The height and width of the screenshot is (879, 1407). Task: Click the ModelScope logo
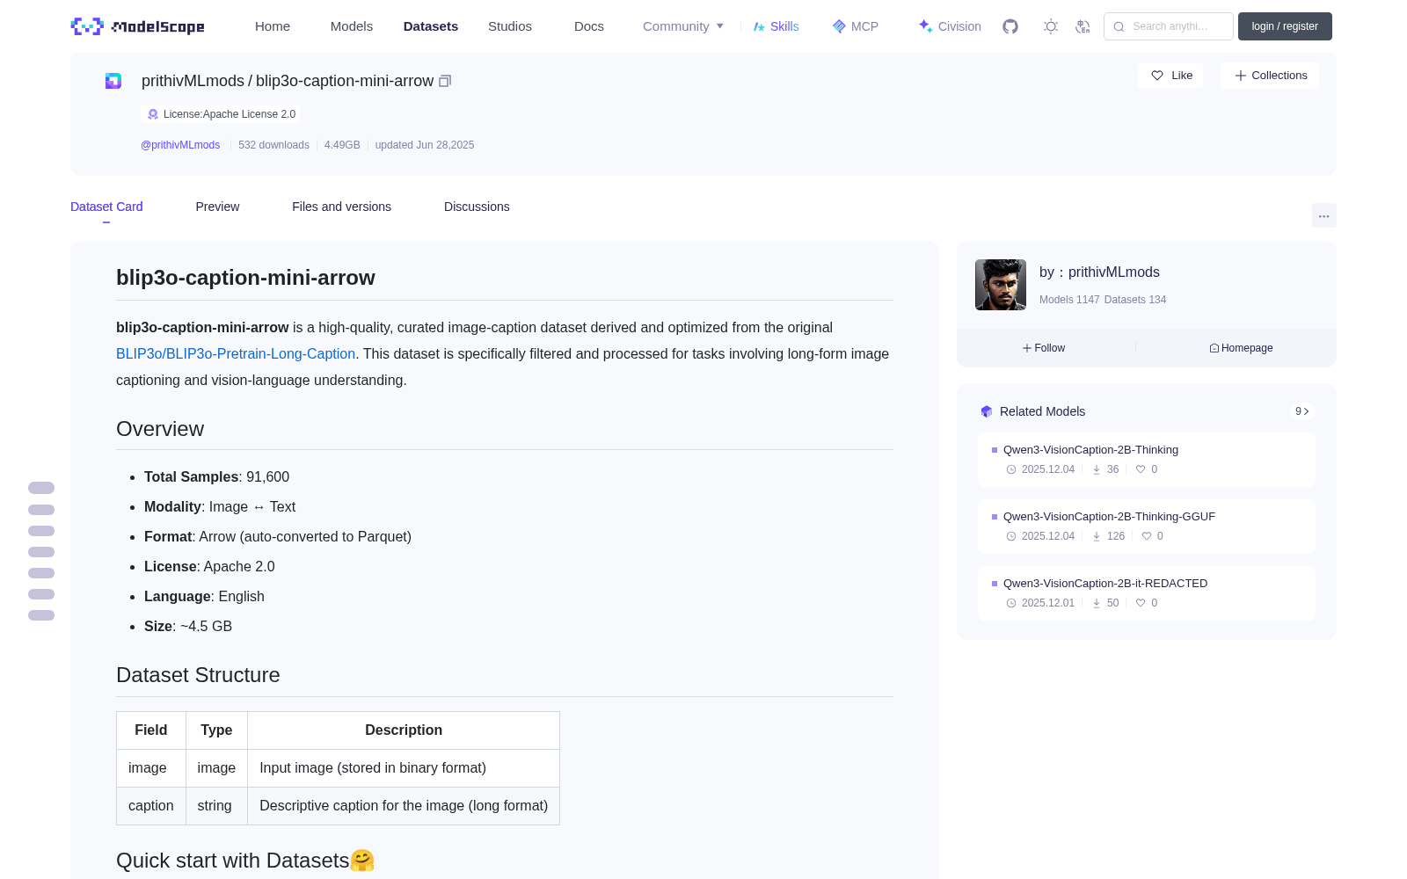(137, 26)
